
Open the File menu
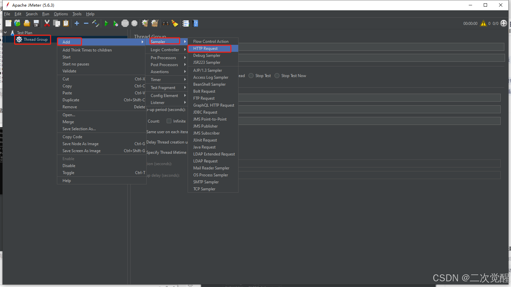pyautogui.click(x=7, y=14)
